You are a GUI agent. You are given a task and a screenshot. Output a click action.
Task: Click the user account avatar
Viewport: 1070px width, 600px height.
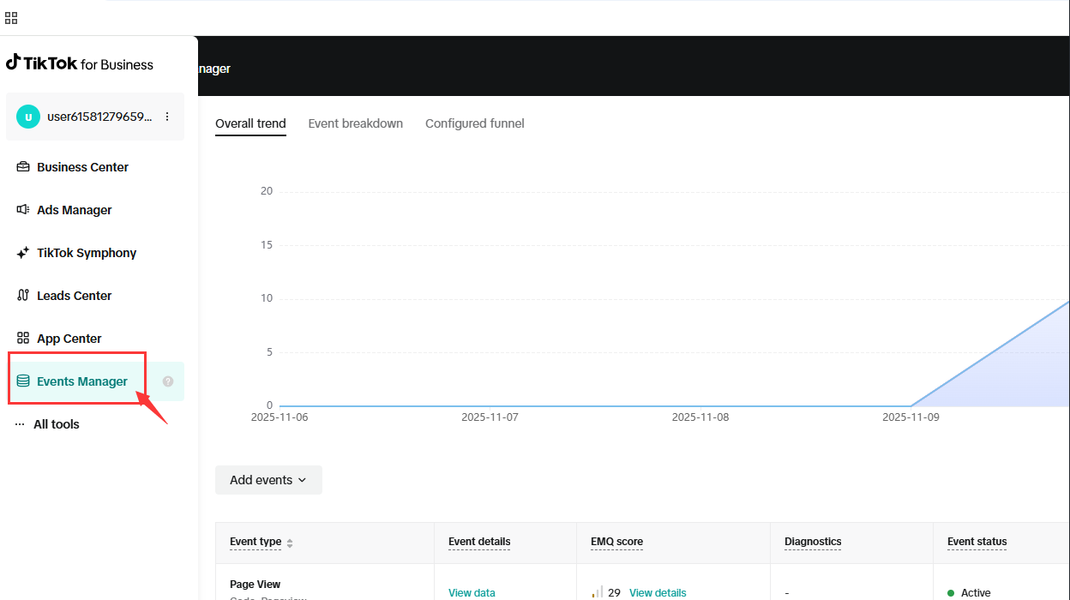28,117
